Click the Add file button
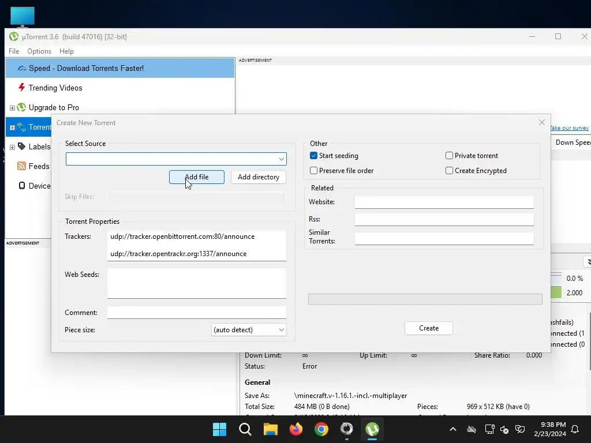This screenshot has width=591, height=443. point(197,177)
